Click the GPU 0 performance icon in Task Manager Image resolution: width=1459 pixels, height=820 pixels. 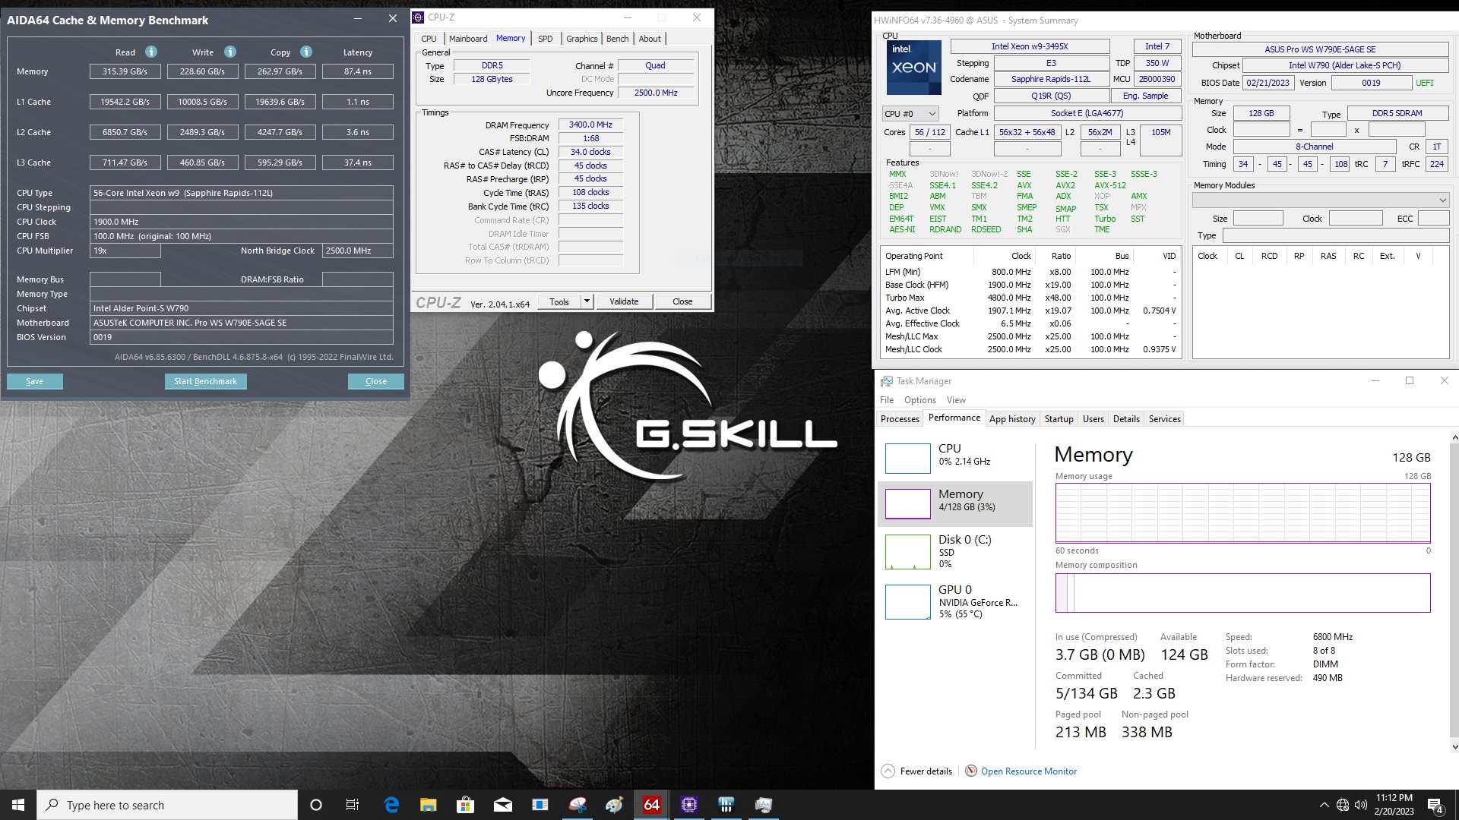[x=906, y=601]
